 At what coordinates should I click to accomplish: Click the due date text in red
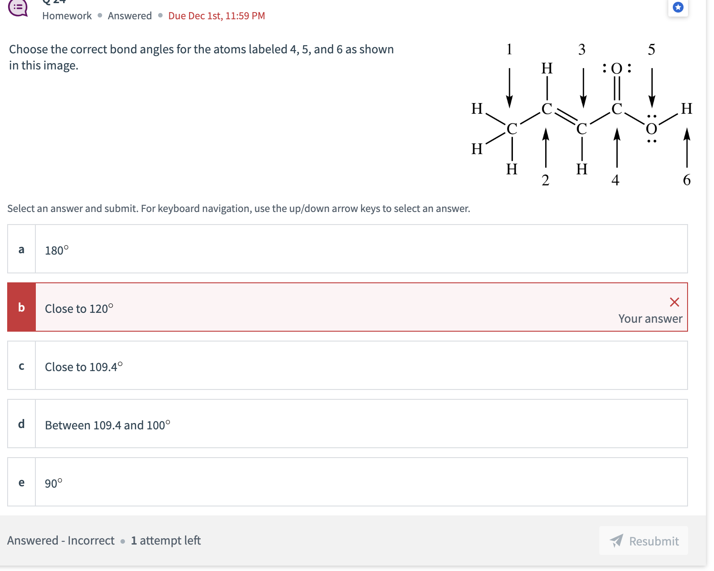coord(217,16)
